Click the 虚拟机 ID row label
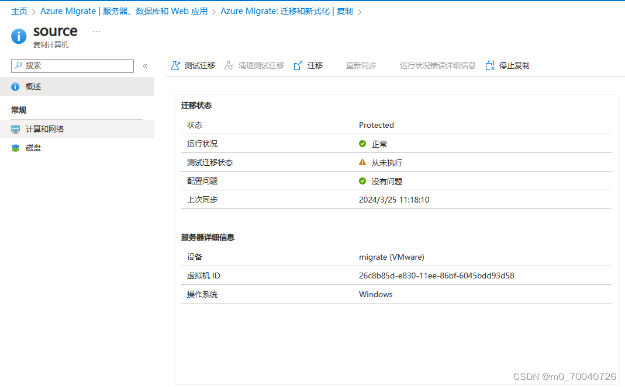Screen dimensions: 625x387 coord(203,276)
